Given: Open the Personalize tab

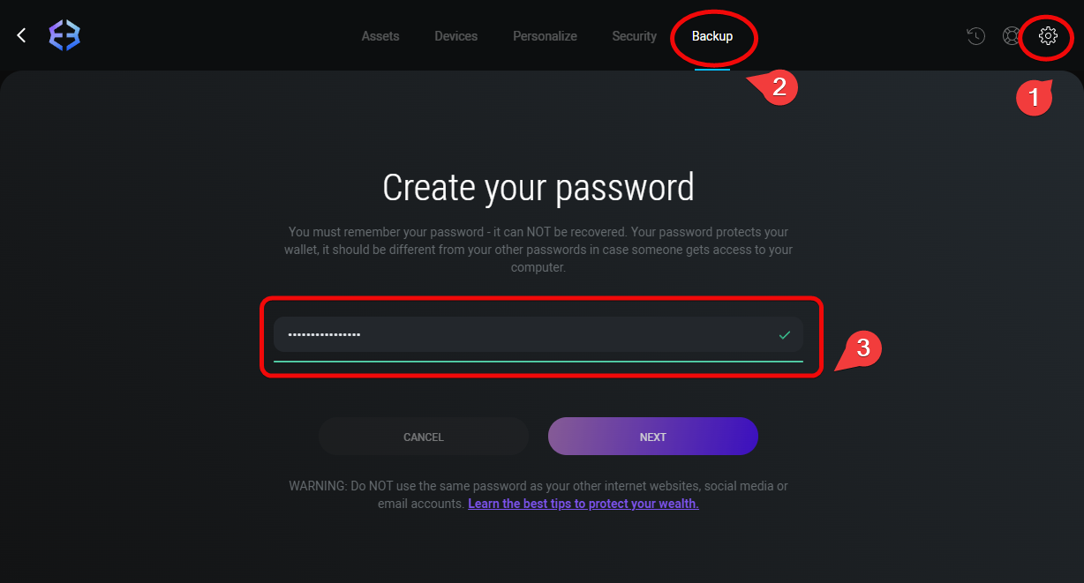Looking at the screenshot, I should pyautogui.click(x=545, y=36).
